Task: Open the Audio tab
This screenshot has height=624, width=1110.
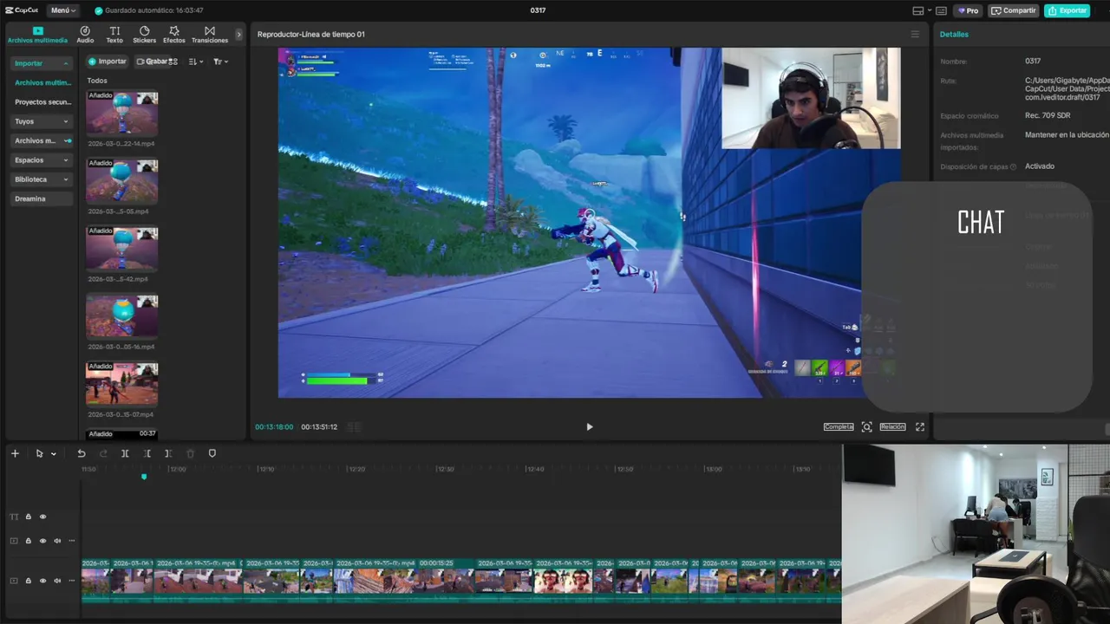Action: [85, 35]
